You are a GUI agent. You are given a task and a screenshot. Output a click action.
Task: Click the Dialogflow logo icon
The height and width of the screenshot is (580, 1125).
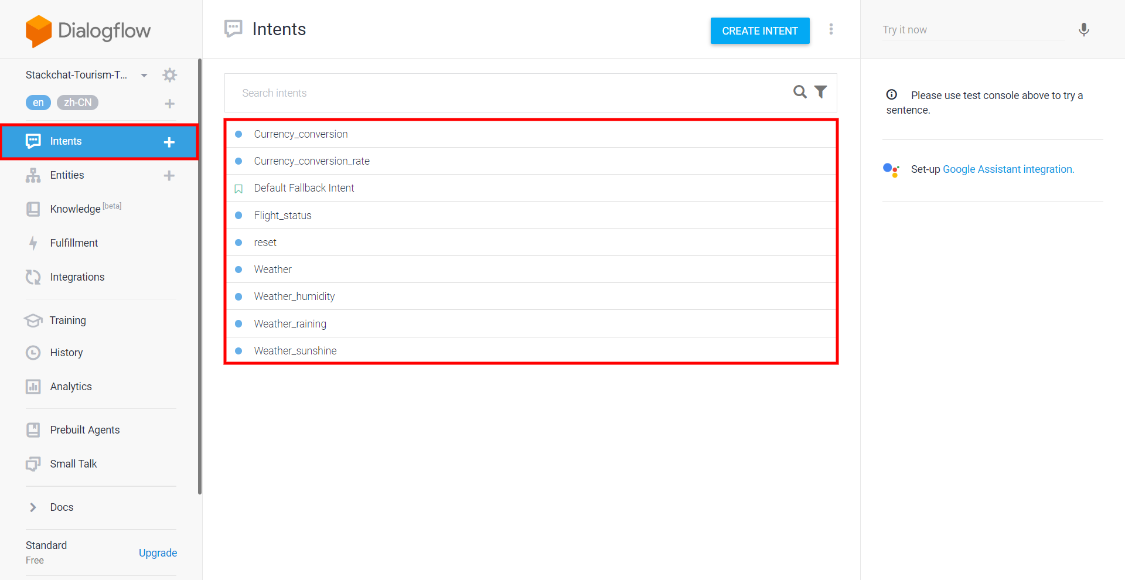(39, 31)
